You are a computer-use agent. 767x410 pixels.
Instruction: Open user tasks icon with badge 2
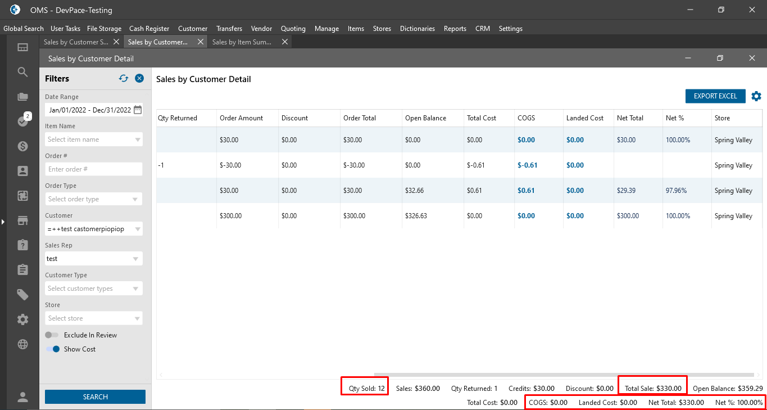coord(22,121)
